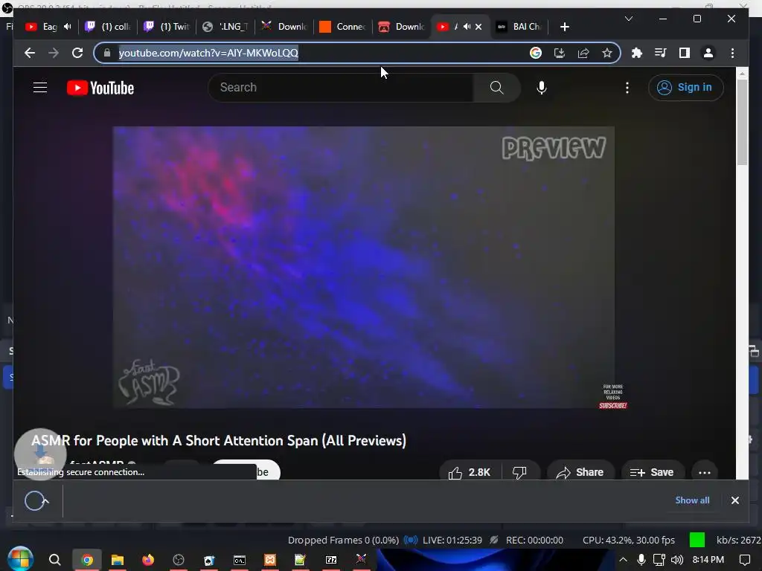Switch to the LNG_T tab
The image size is (762, 571).
[225, 27]
